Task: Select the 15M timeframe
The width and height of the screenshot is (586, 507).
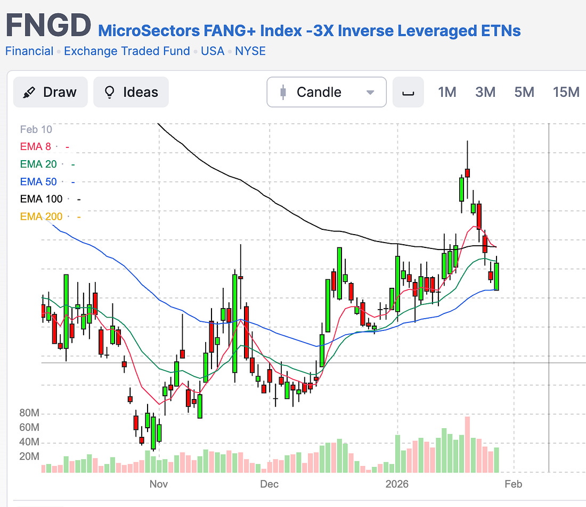Action: click(x=566, y=92)
